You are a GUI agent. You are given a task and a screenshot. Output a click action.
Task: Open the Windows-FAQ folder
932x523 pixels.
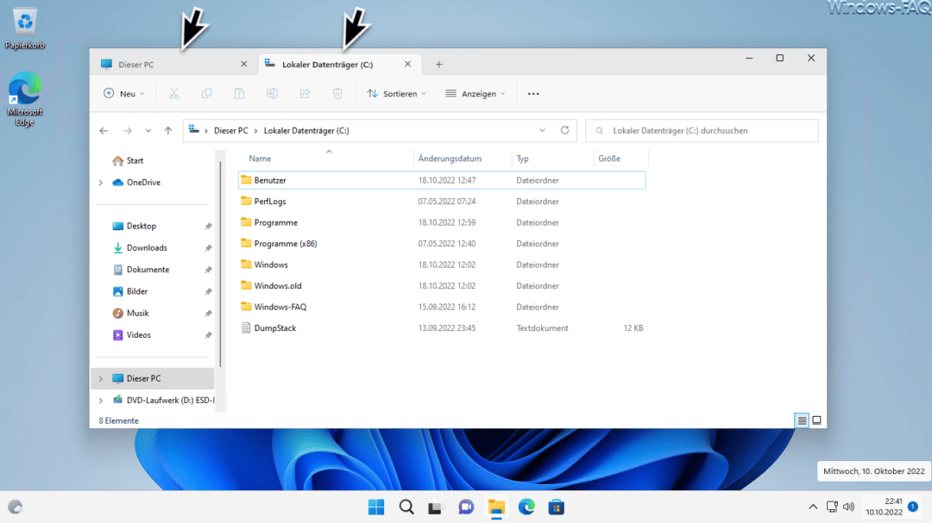[279, 306]
